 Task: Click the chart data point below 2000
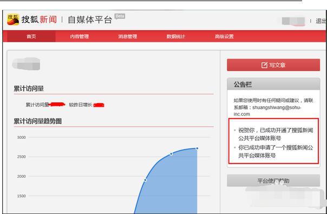(145, 180)
